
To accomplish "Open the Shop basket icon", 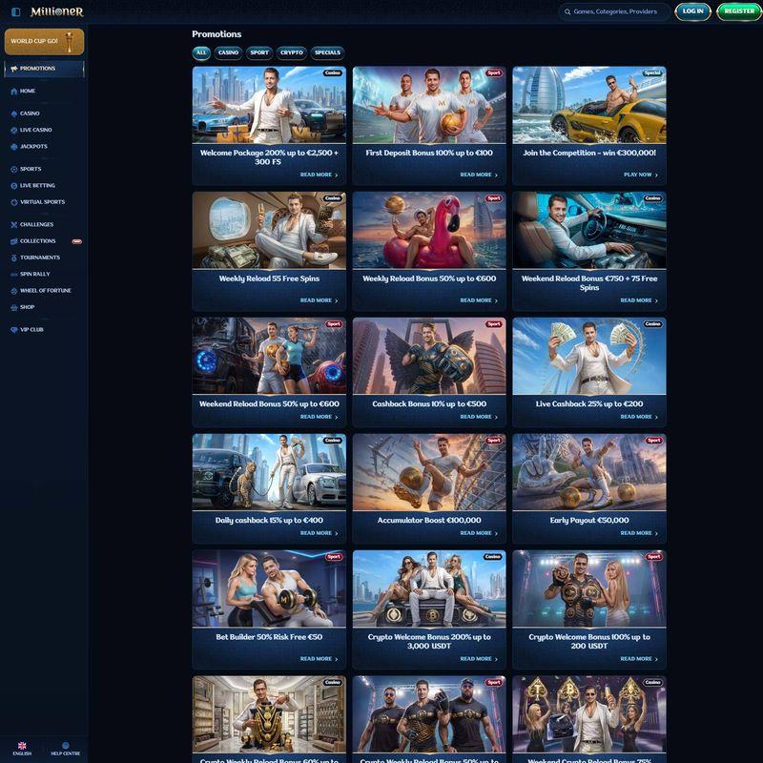I will [x=14, y=307].
